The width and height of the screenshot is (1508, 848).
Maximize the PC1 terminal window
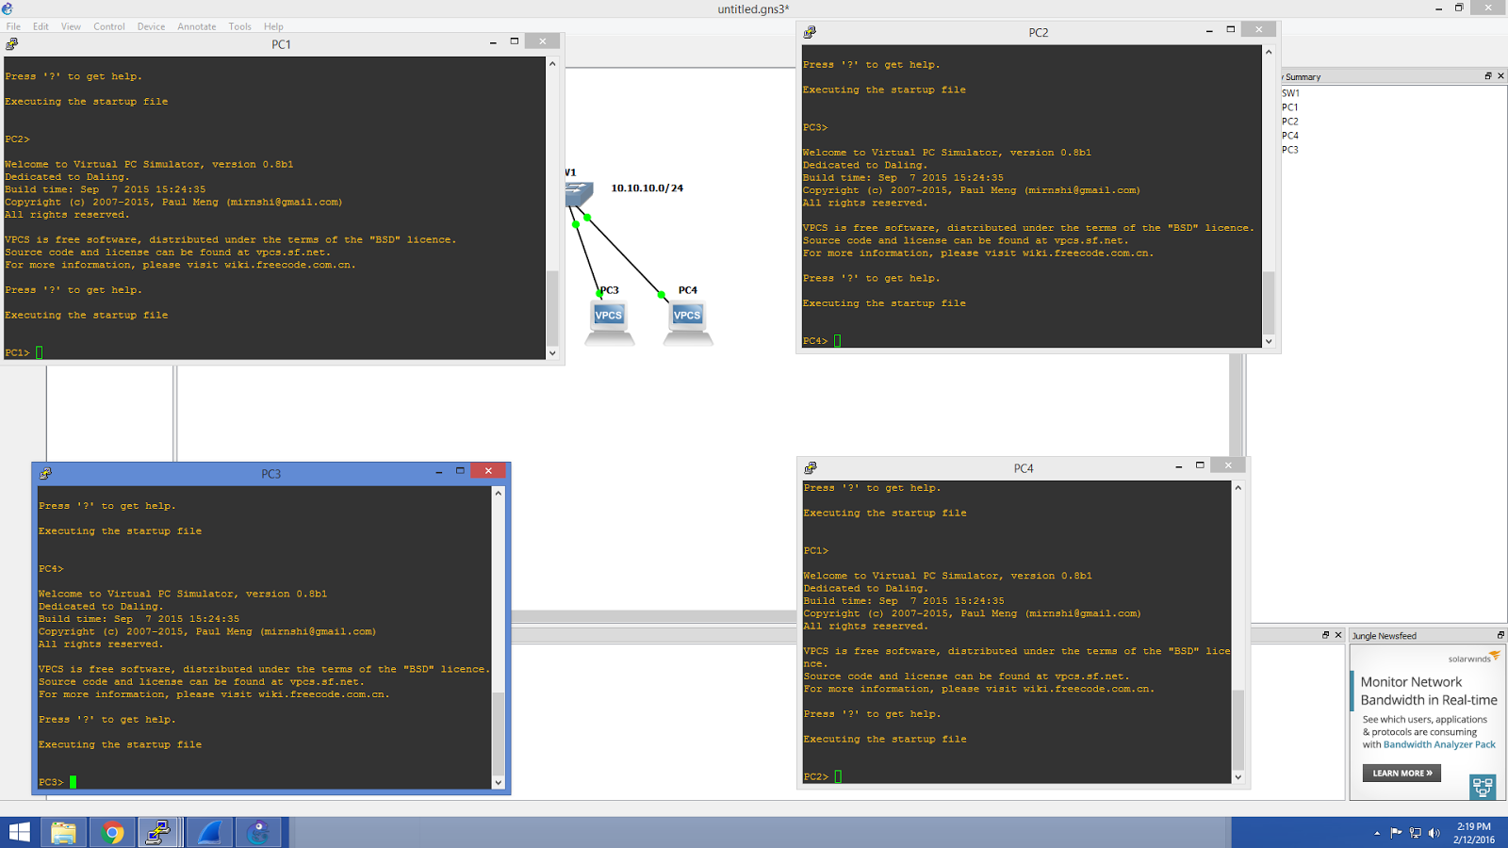[515, 42]
